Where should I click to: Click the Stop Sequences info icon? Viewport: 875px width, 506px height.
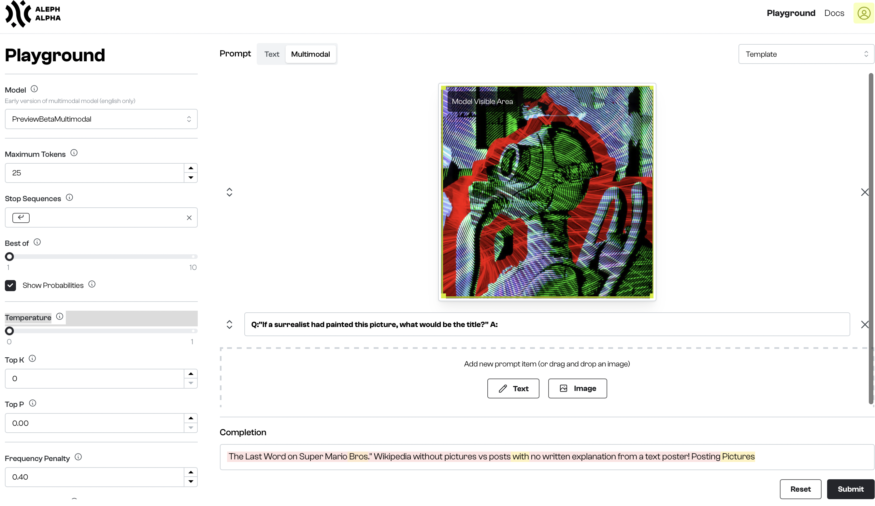pos(69,197)
